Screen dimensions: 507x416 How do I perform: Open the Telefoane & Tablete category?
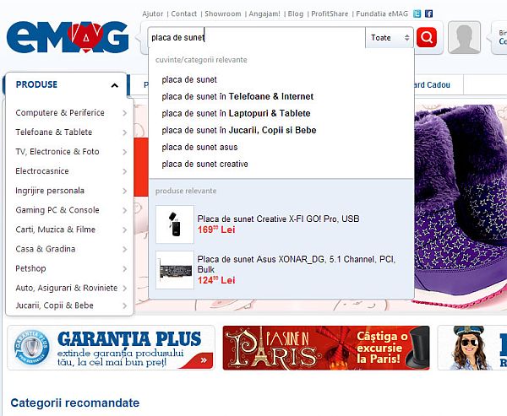tap(54, 132)
